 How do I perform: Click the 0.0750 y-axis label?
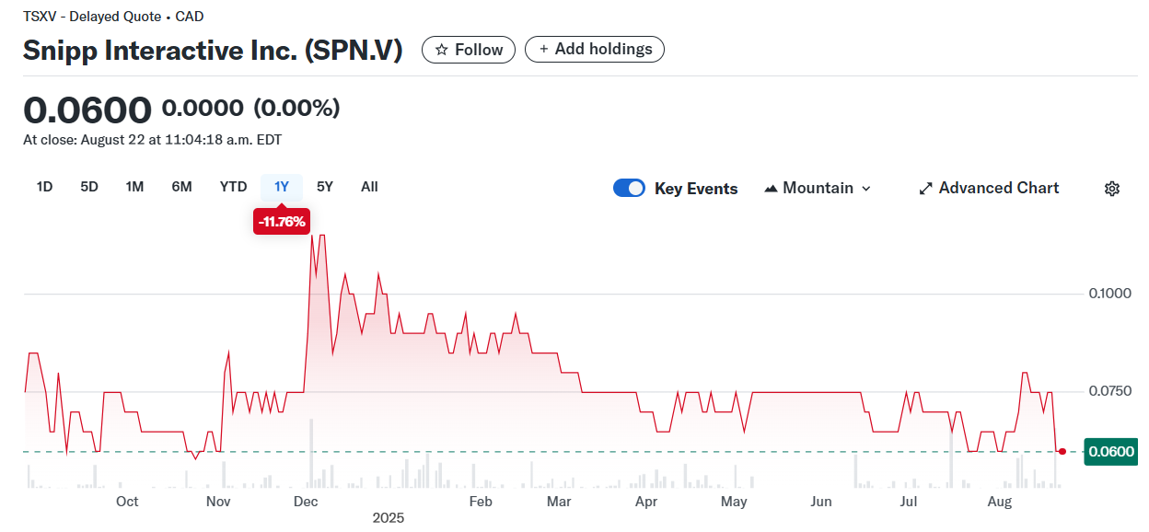[1109, 391]
